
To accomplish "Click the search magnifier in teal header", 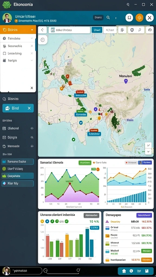I will (108, 18).
